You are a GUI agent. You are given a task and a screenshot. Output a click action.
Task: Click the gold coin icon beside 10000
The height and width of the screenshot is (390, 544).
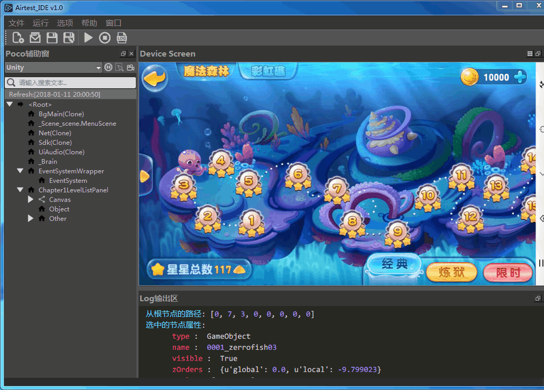pos(469,77)
